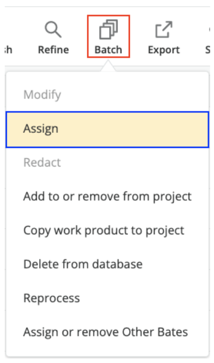Select Assign or remove Other Bates
Screen dimensions: 214x363
(108, 332)
